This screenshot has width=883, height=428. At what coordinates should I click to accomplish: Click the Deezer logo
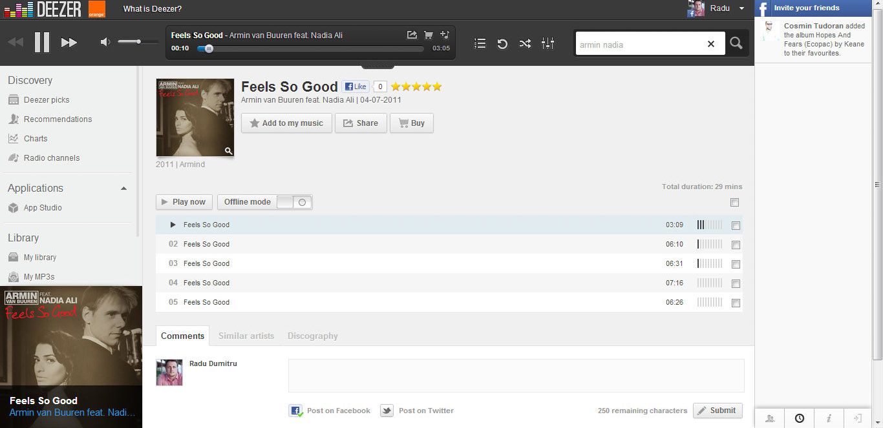point(43,9)
